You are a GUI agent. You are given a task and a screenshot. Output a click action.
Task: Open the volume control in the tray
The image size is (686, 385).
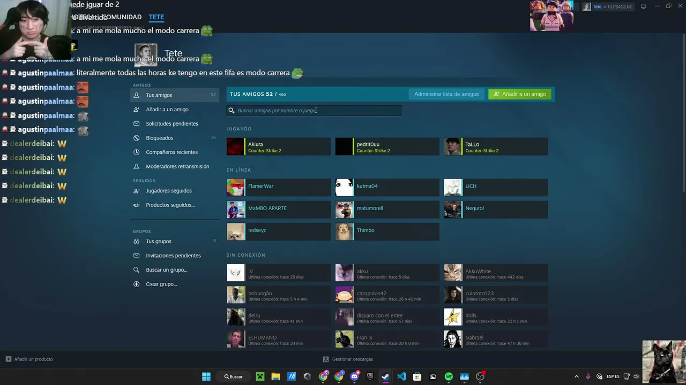coord(636,376)
